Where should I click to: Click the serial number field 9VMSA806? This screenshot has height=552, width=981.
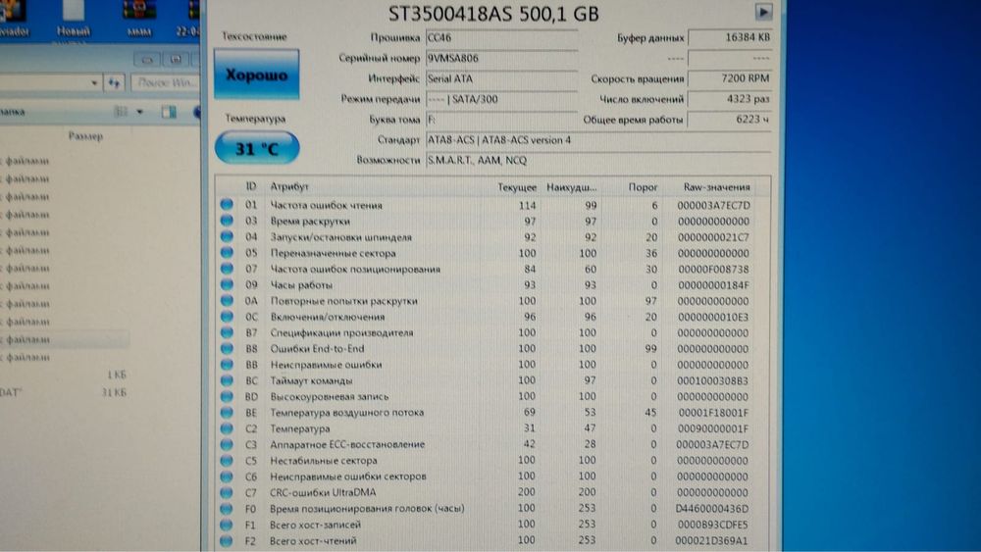pos(501,58)
